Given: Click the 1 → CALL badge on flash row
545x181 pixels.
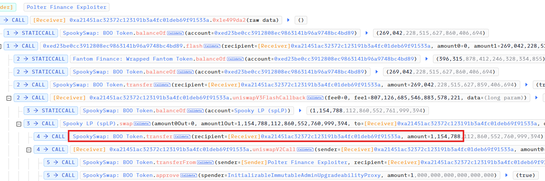Looking at the screenshot, I should [x=21, y=46].
